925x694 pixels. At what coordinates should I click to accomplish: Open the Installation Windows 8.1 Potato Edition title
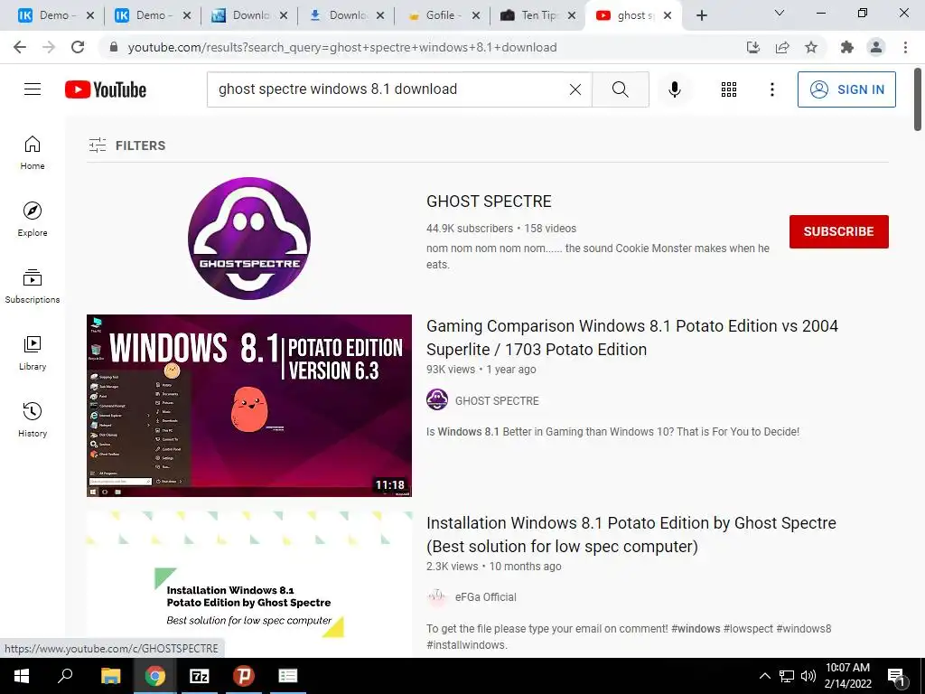coord(631,534)
